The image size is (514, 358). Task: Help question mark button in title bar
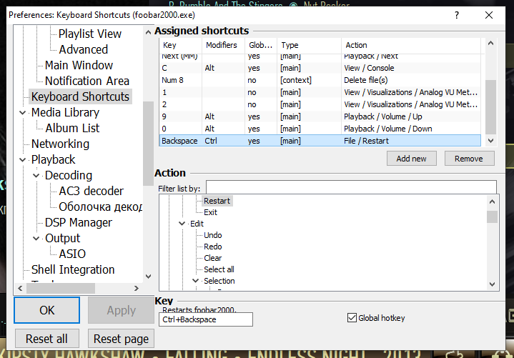(x=458, y=14)
